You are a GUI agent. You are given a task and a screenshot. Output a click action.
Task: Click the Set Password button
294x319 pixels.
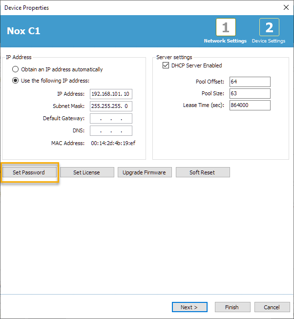(29, 172)
